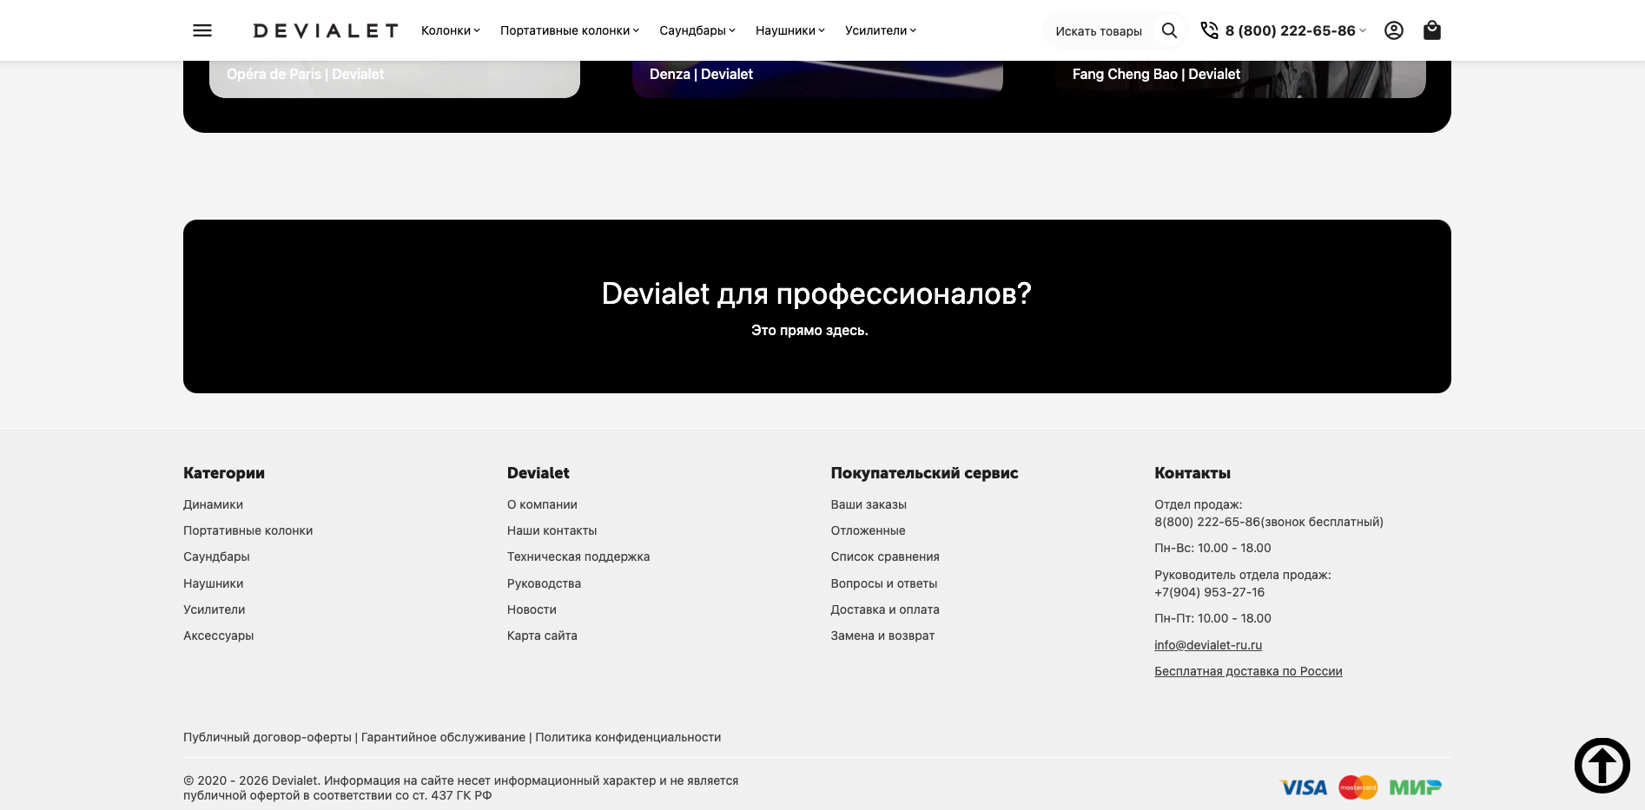Expand the Портативные колонки header dropdown

(x=570, y=30)
